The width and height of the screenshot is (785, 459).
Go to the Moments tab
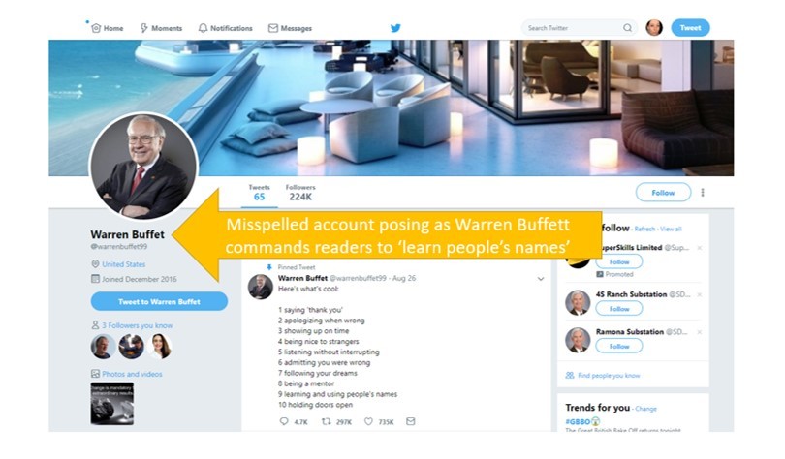[x=161, y=28]
